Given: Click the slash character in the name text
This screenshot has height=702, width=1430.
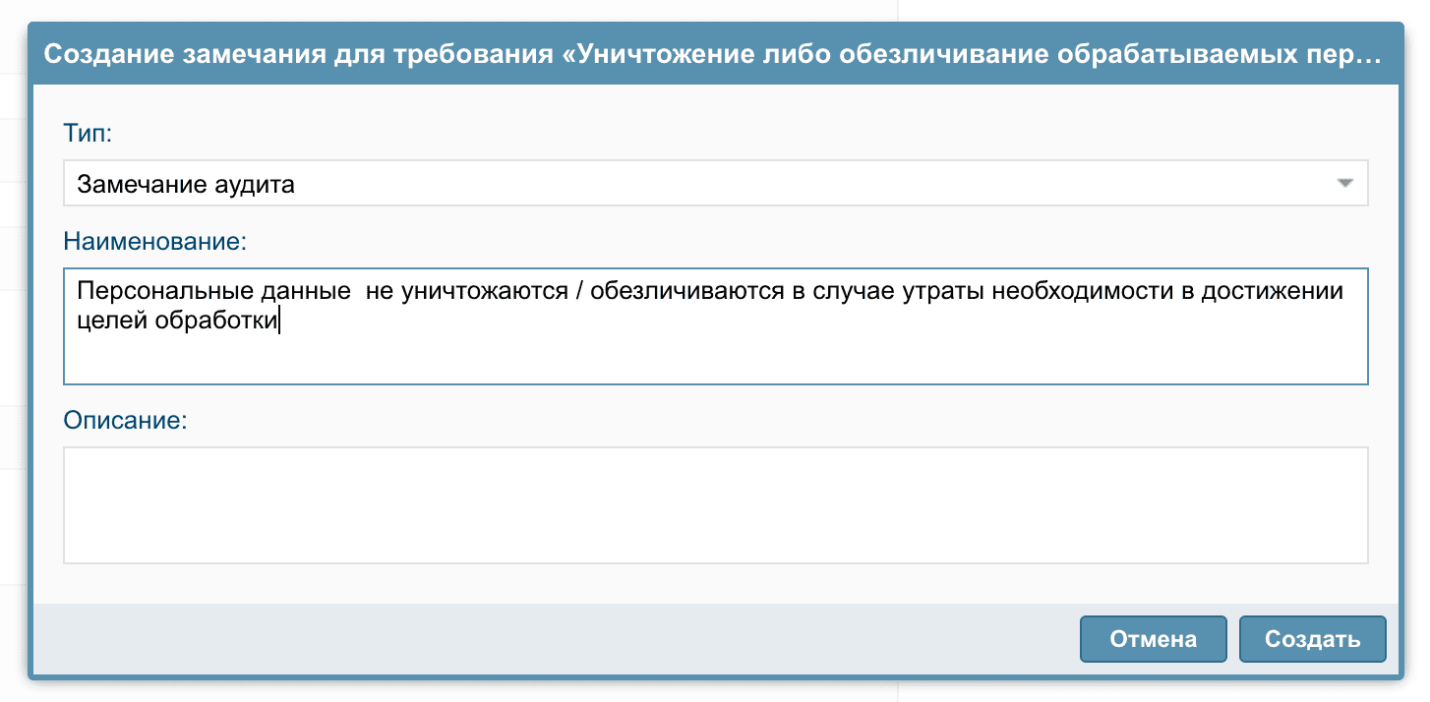Looking at the screenshot, I should (x=578, y=292).
